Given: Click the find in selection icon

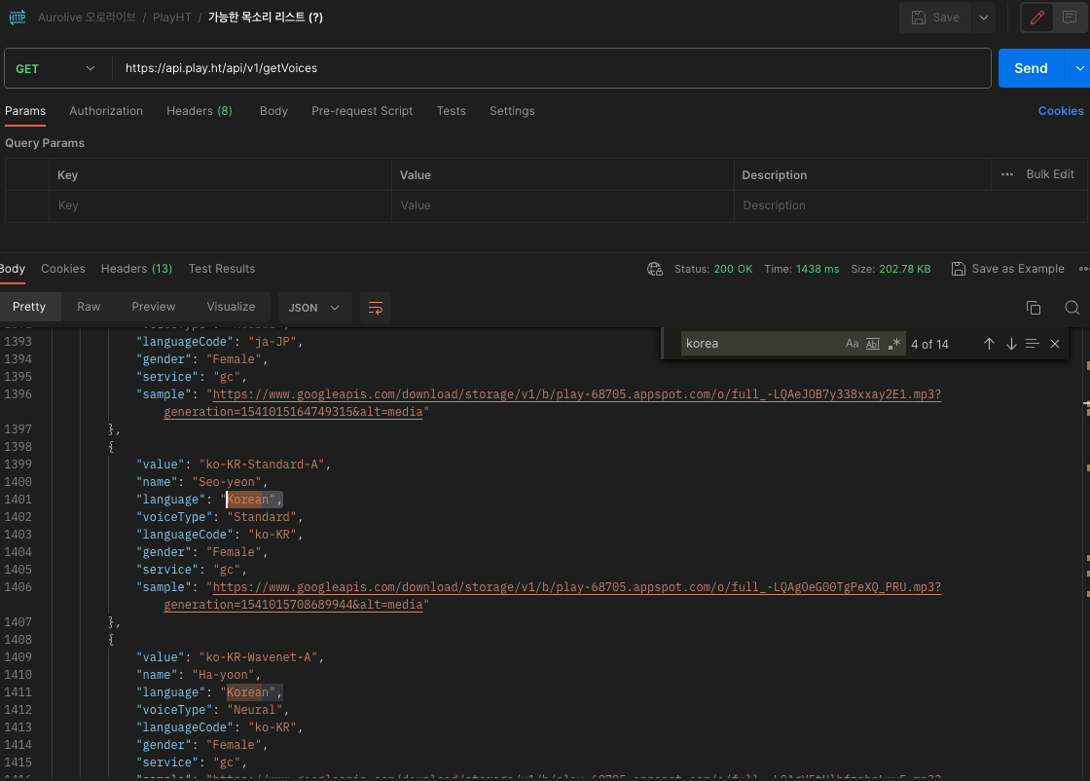Looking at the screenshot, I should pyautogui.click(x=1033, y=344).
